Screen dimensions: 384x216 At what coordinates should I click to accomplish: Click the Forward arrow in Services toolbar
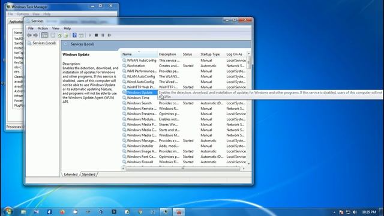(x=35, y=35)
